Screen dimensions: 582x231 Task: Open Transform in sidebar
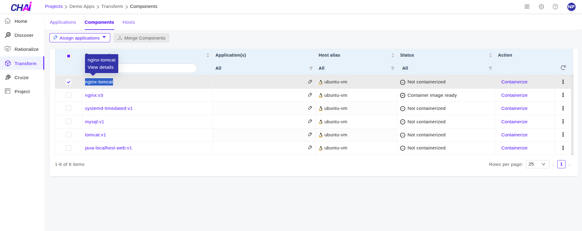[22, 63]
